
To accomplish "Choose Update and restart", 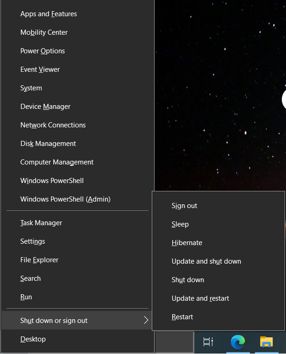I will [218, 298].
